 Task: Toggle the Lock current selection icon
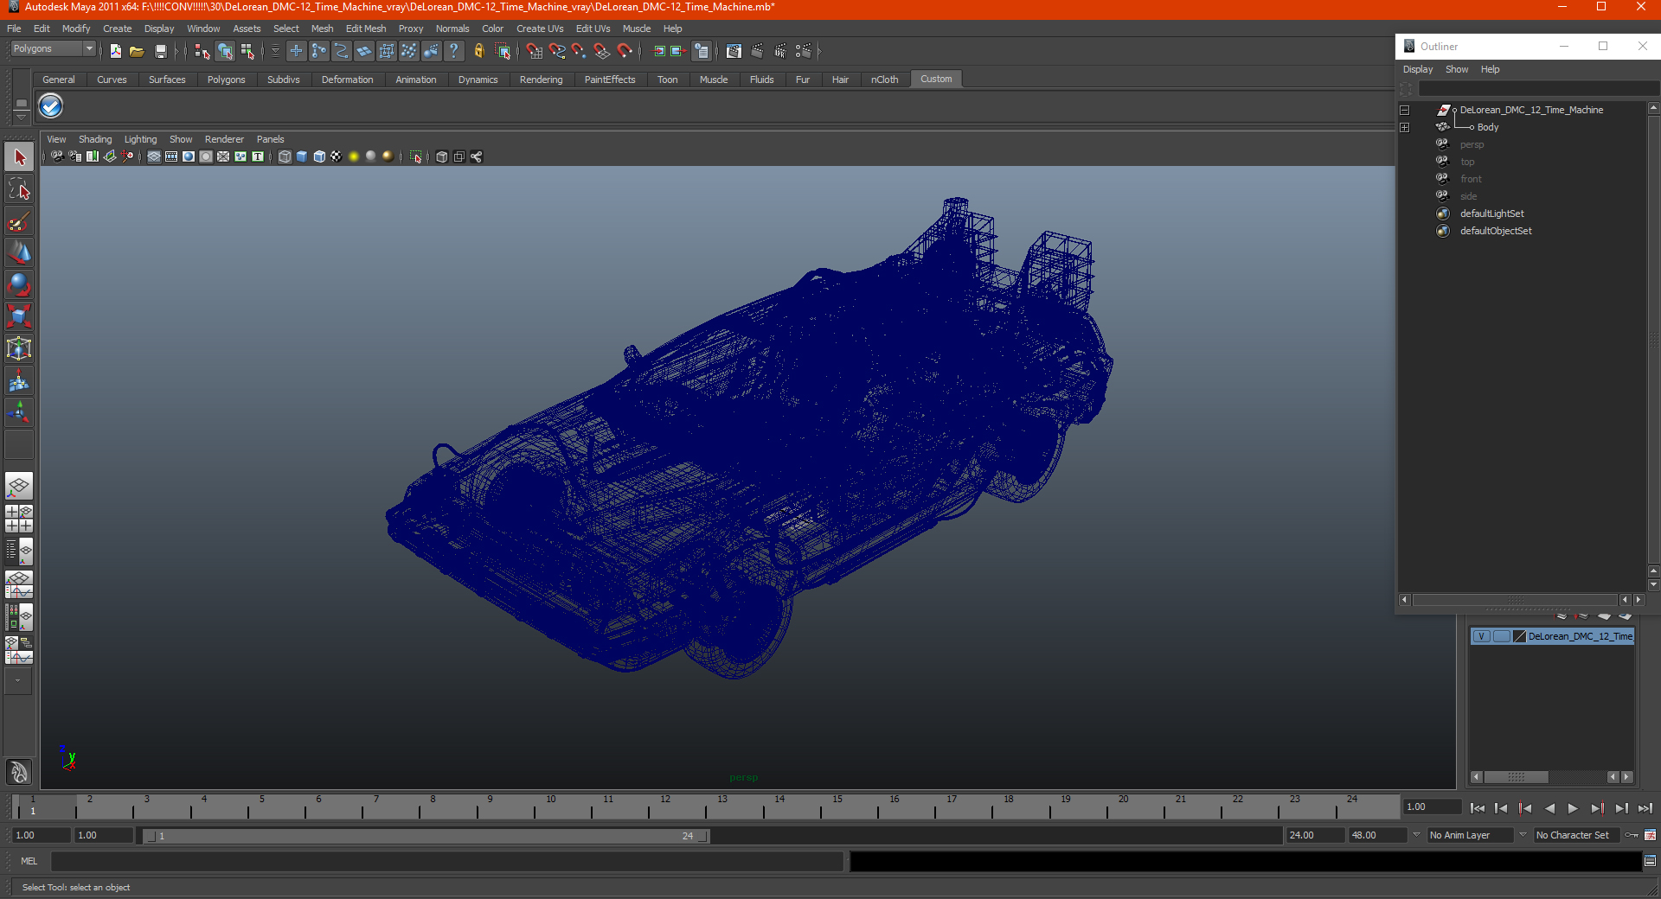coord(478,52)
